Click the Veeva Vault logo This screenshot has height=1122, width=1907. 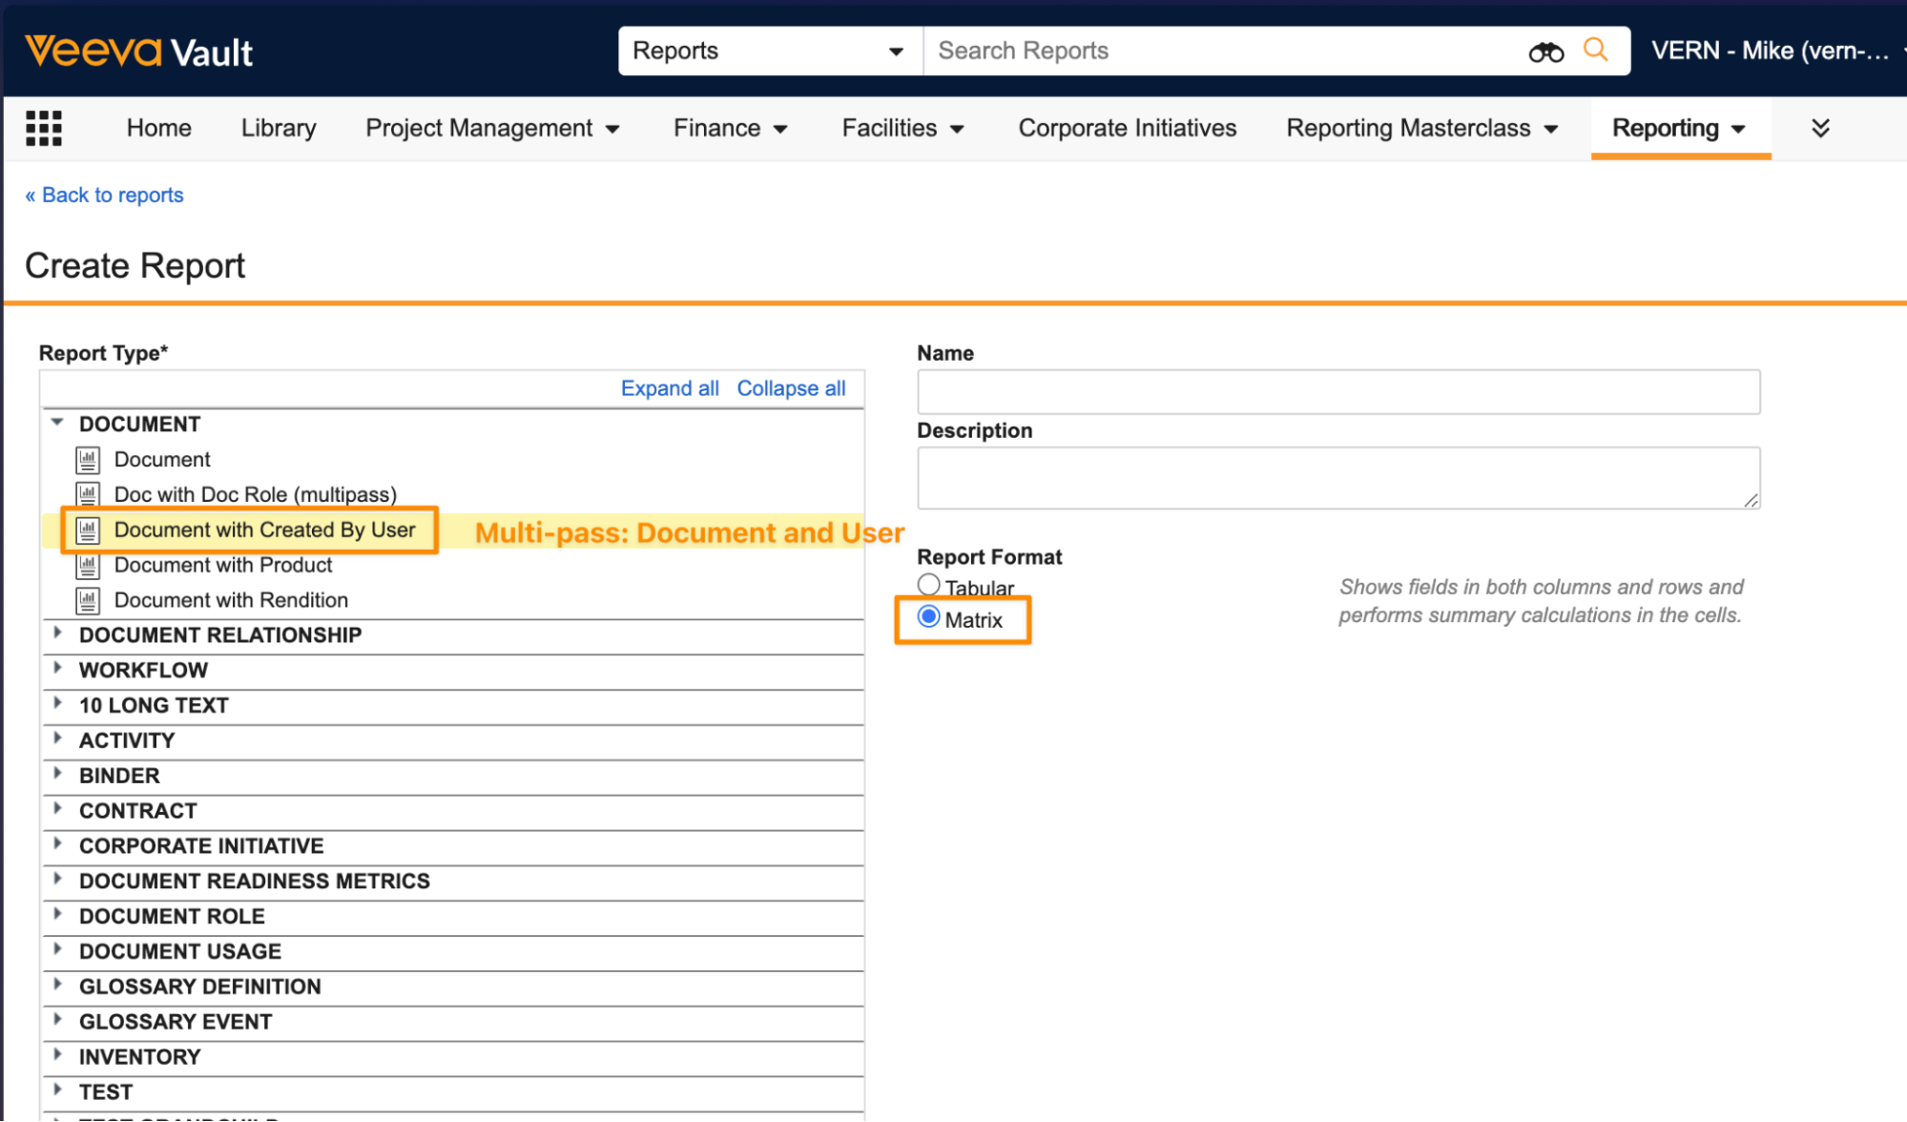click(x=139, y=51)
